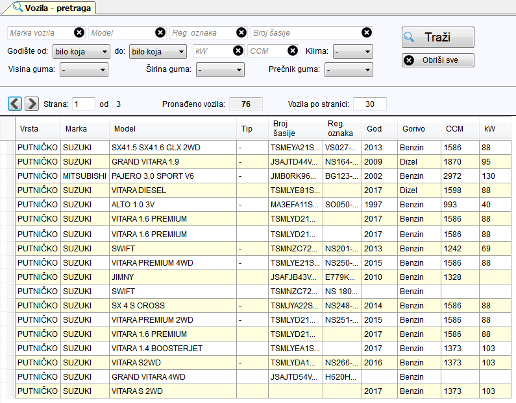Select the Vozila - pretraga tab
Image resolution: width=516 pixels, height=403 pixels.
[51, 8]
